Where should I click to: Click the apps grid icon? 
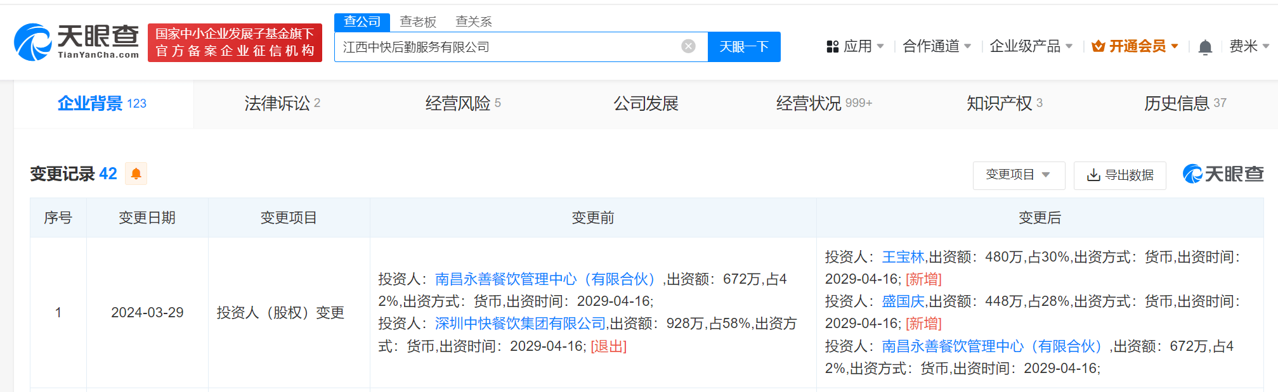(x=833, y=47)
